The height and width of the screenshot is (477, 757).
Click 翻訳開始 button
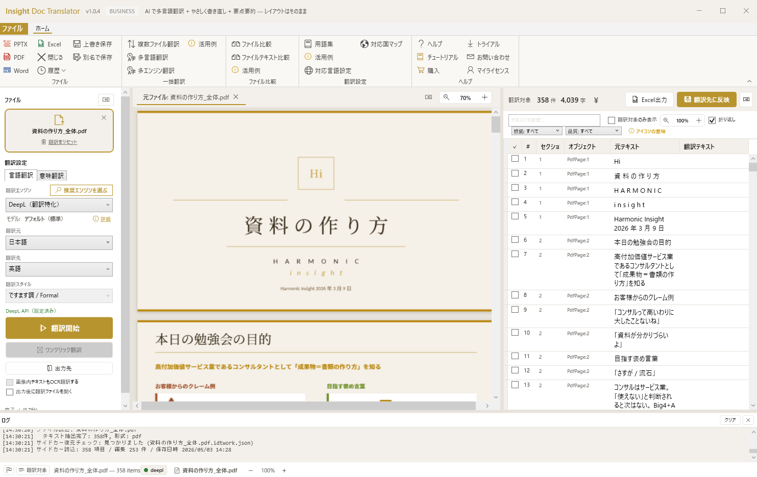(x=59, y=328)
